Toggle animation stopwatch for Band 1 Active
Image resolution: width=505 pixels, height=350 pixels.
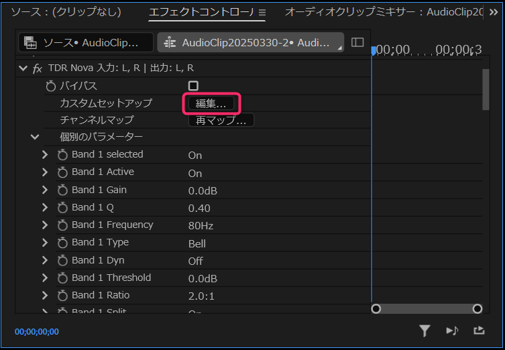tap(63, 173)
